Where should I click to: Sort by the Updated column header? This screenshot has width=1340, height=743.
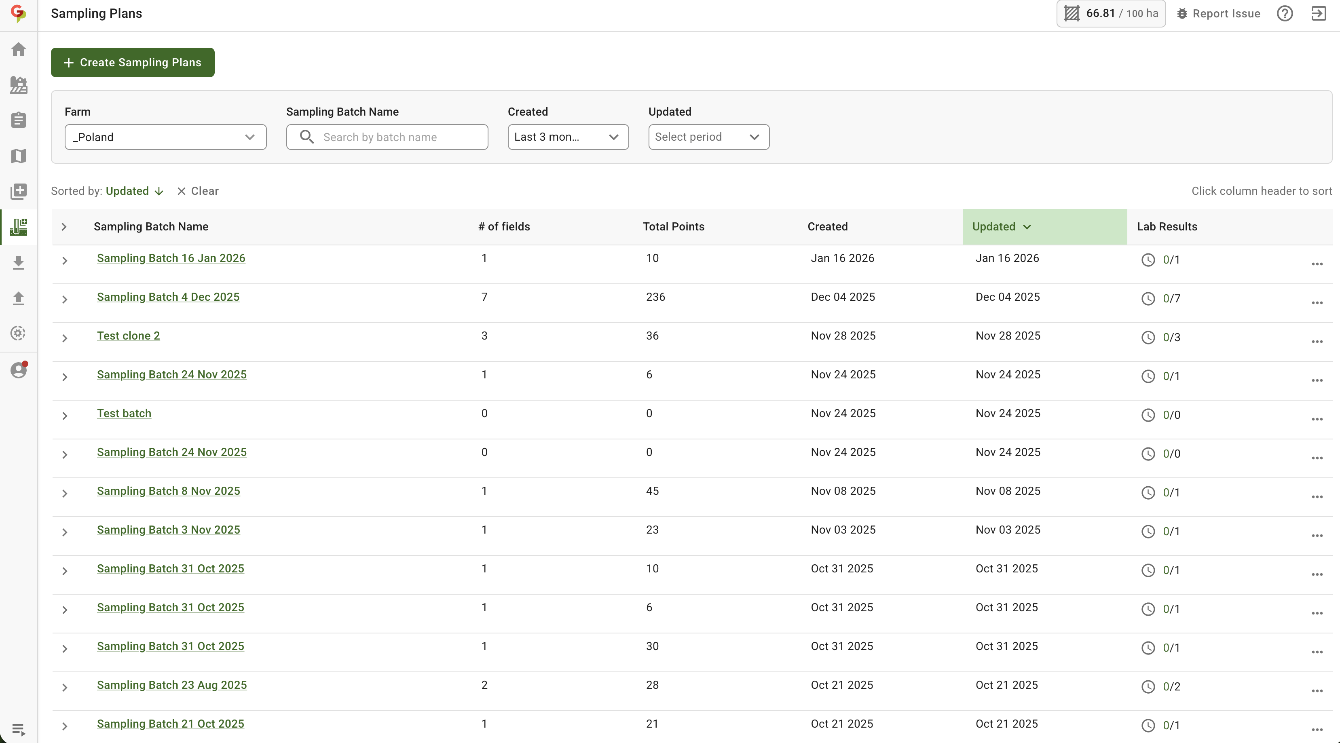tap(993, 227)
